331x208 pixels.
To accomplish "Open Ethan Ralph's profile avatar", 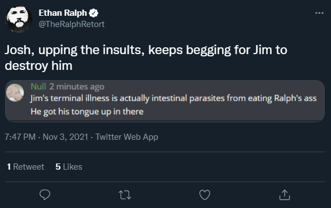I will point(19,19).
